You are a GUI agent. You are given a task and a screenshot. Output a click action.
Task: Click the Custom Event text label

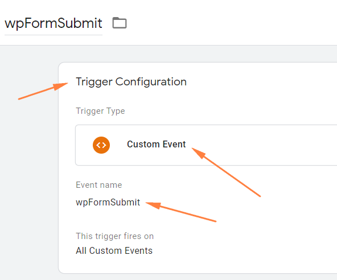tap(156, 144)
